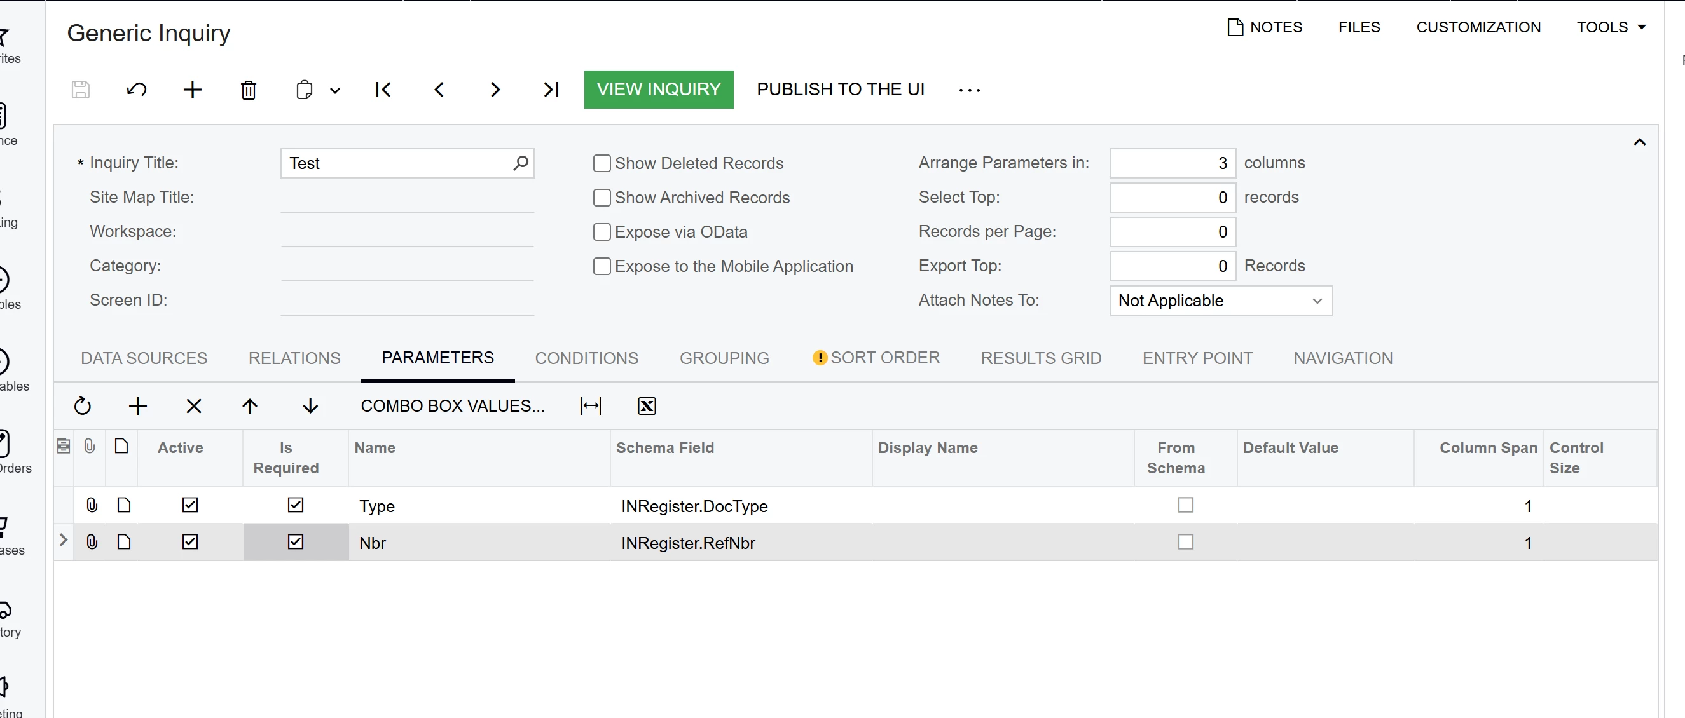Viewport: 1685px width, 718px height.
Task: Click the View Inquiry button
Action: (x=658, y=90)
